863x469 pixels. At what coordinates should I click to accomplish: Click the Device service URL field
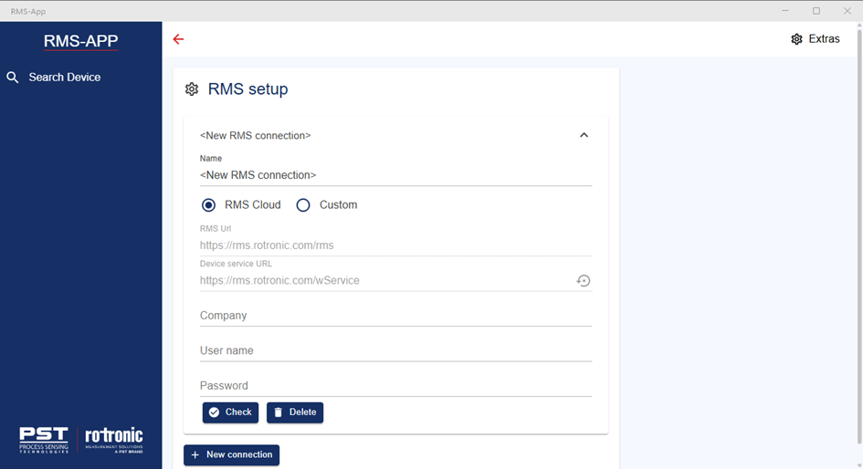[x=387, y=280]
